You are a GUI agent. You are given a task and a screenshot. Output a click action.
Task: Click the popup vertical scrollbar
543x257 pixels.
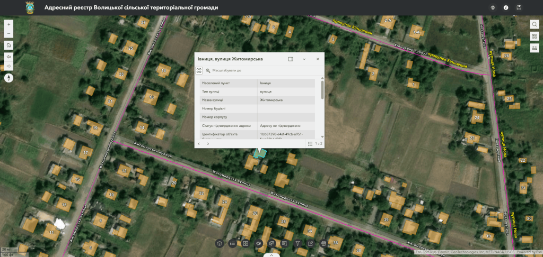(322, 90)
